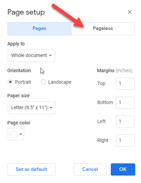Choose Landscape orientation
This screenshot has height=183, width=141.
[43, 82]
